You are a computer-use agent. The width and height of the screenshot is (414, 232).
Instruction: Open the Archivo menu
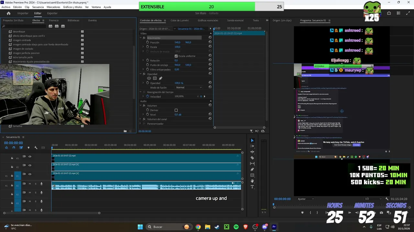6,7
